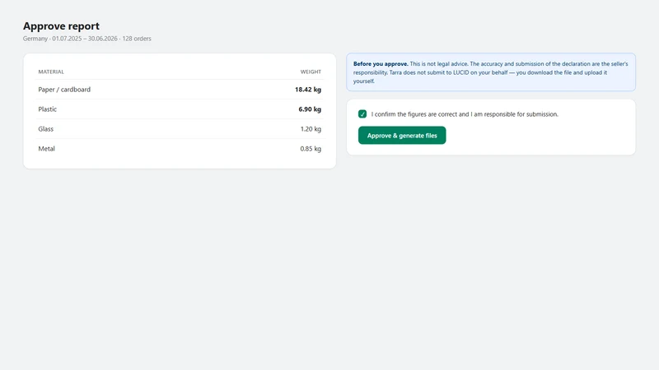Click the 128 orders text in subtitle
Screen dimensions: 659x370
tap(137, 39)
